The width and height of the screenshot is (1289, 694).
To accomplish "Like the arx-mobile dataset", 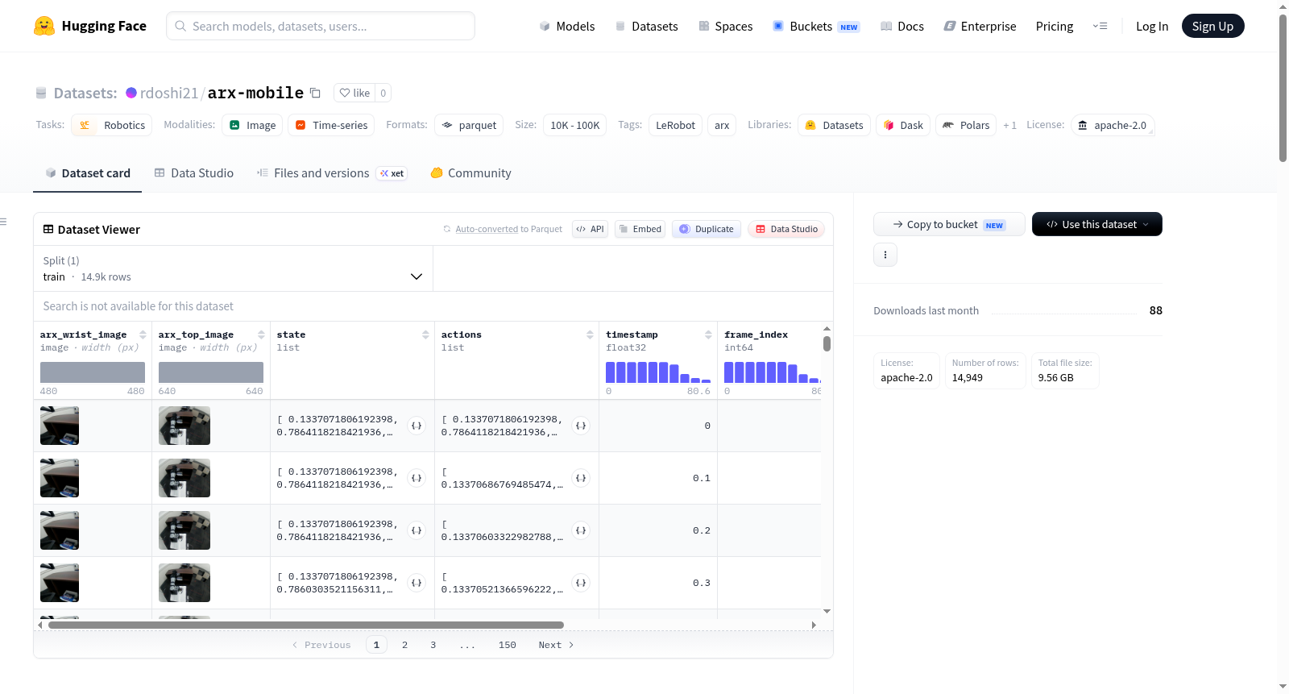I will [x=354, y=93].
